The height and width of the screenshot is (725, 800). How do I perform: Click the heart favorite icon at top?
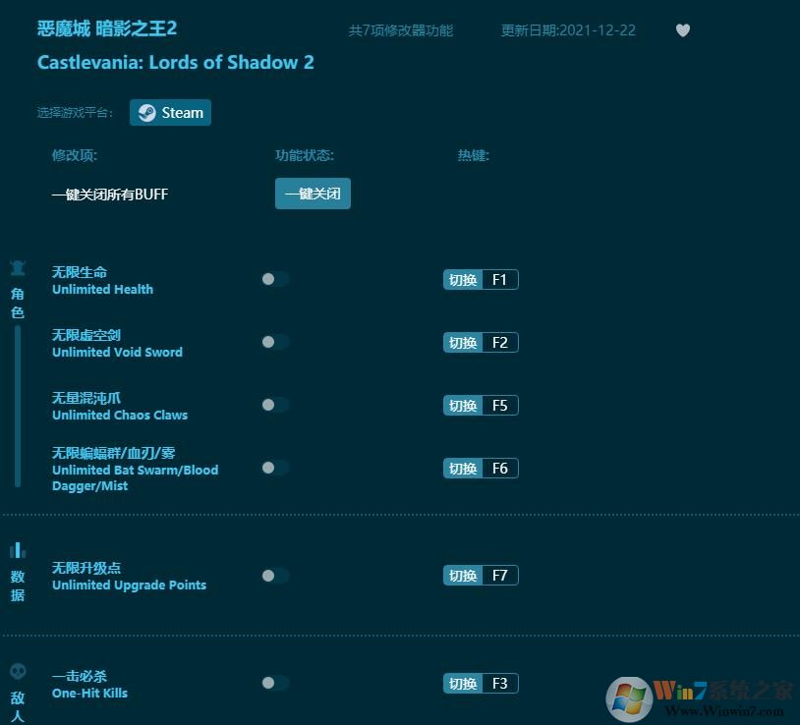coord(682,30)
